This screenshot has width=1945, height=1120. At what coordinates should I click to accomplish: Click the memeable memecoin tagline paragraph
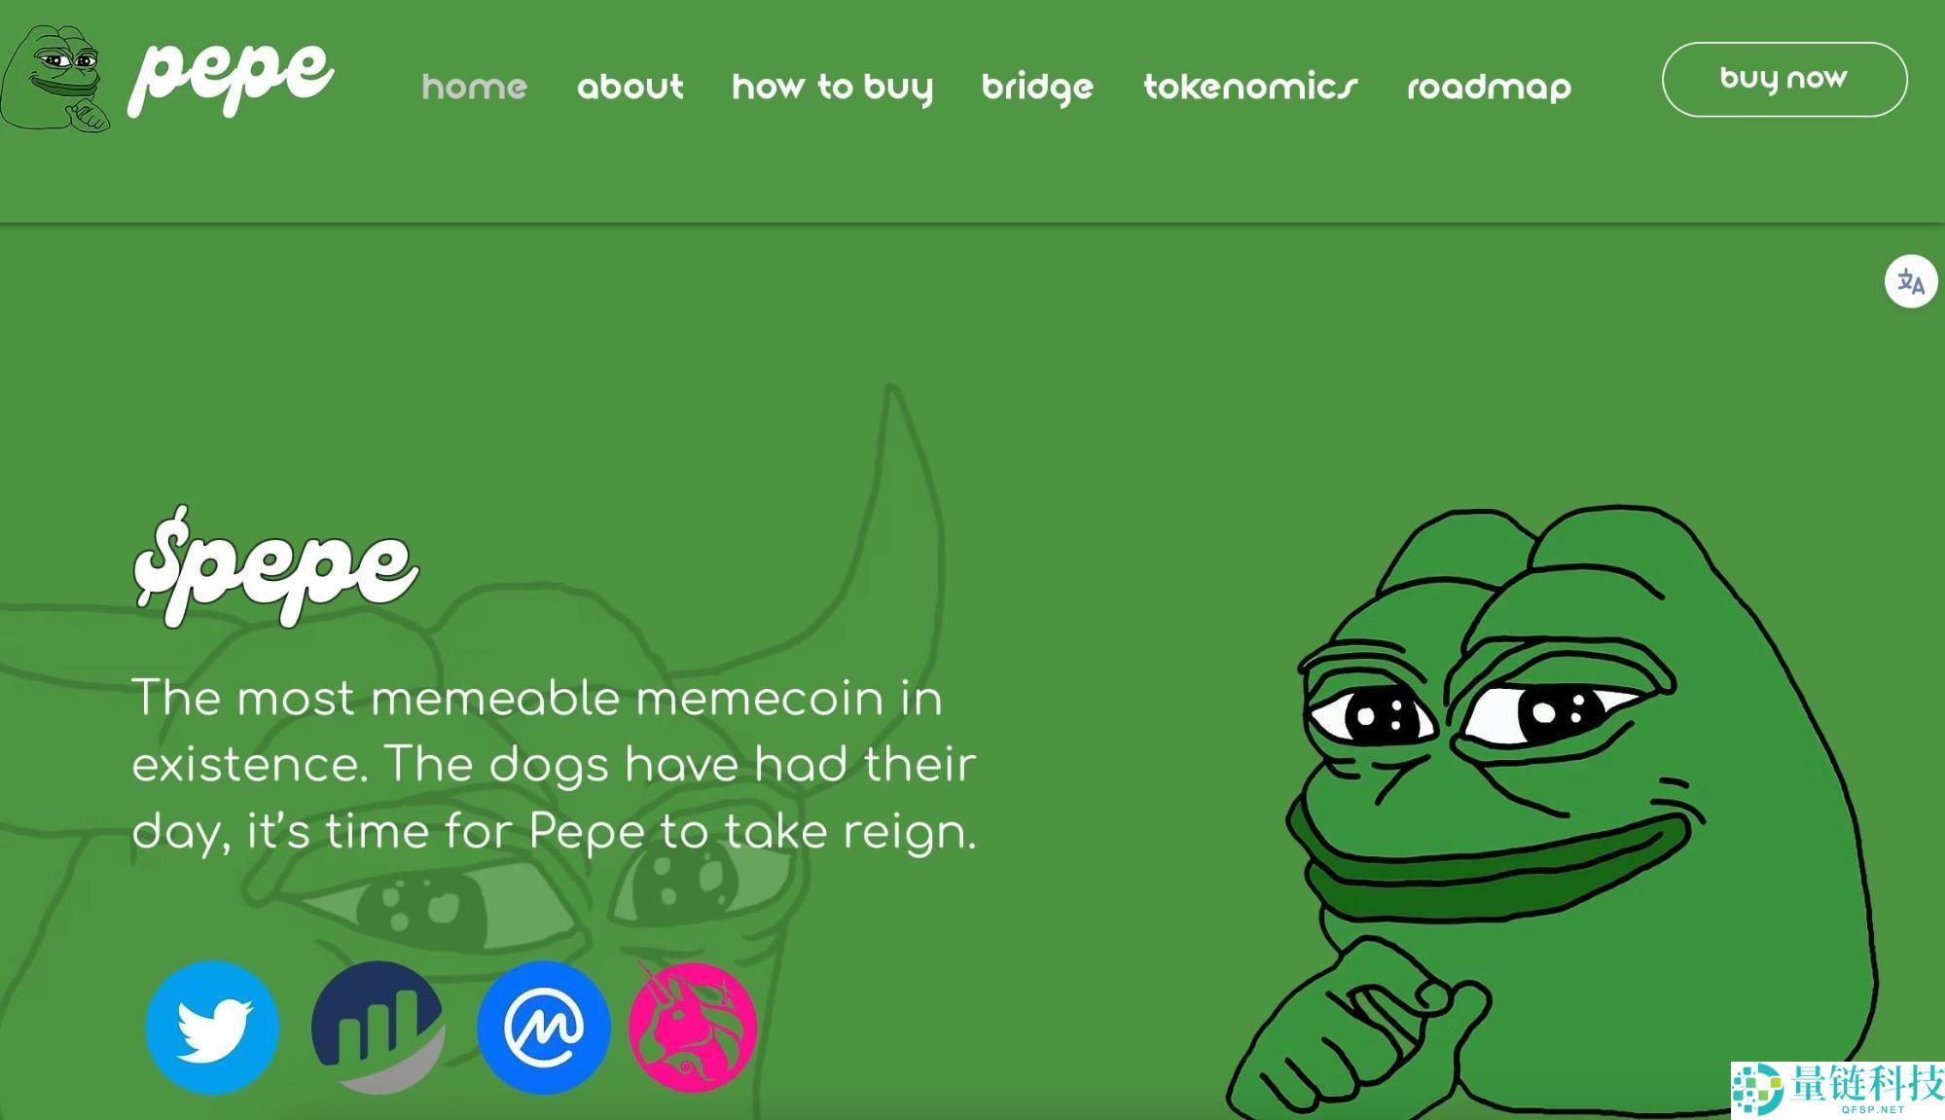pos(554,765)
